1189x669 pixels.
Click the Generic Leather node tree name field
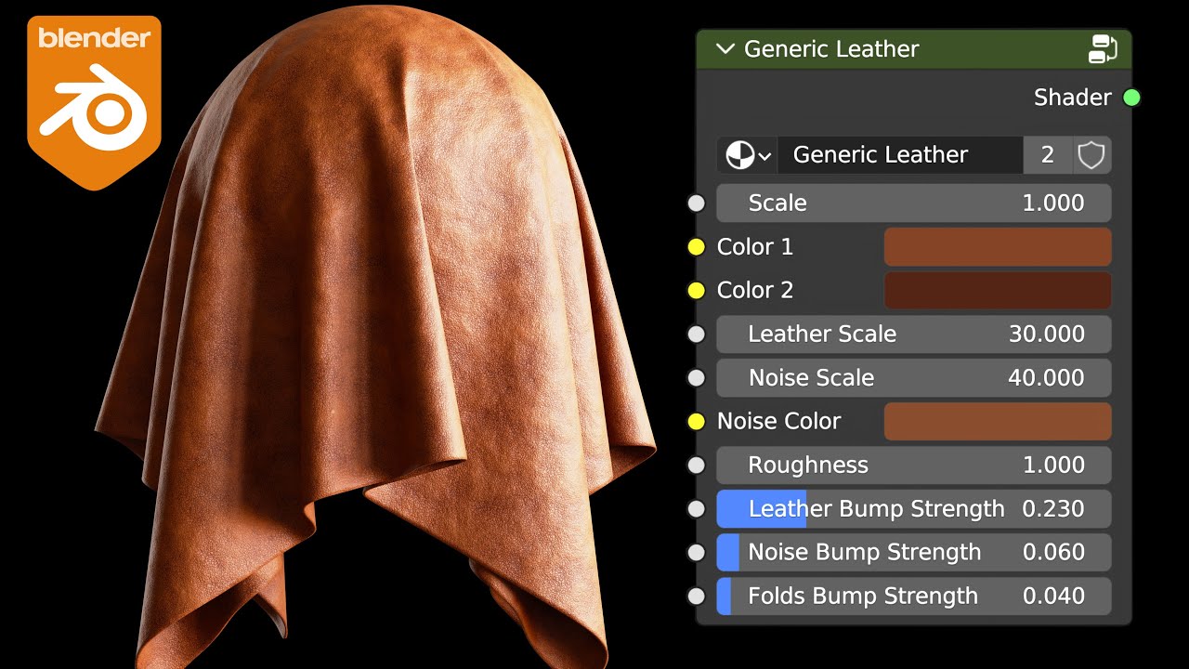click(900, 155)
